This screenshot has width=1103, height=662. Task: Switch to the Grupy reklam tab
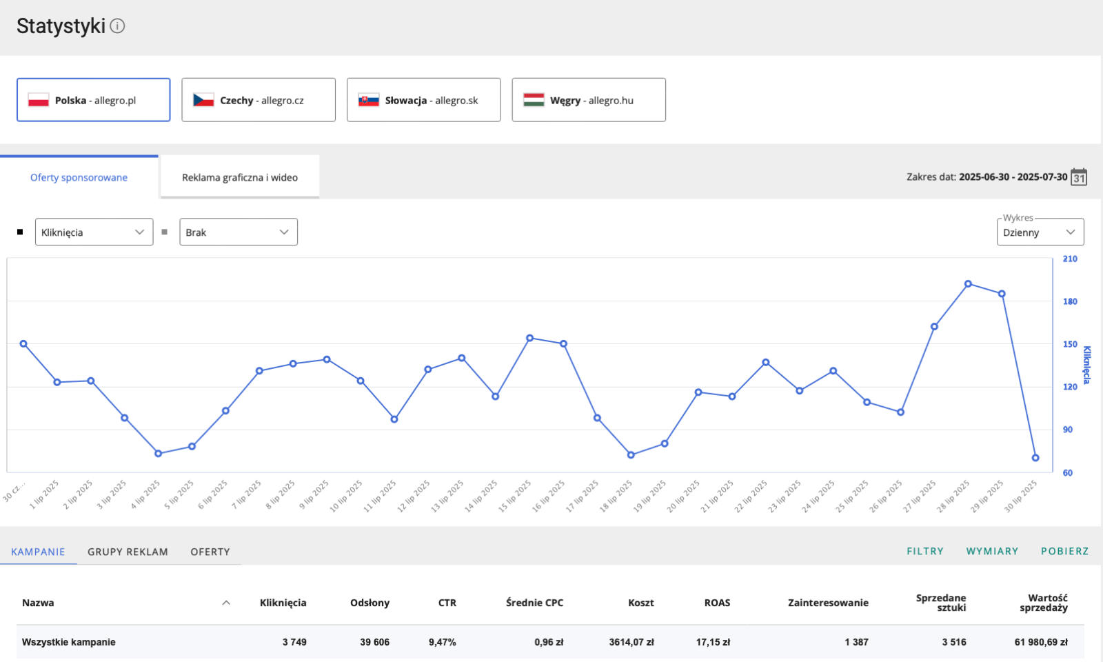pos(128,552)
